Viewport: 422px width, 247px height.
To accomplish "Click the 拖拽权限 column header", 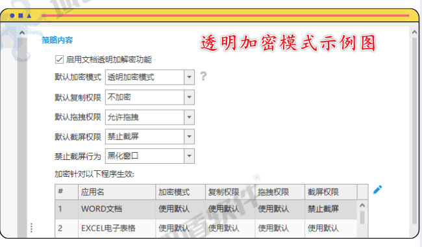I will (280, 192).
